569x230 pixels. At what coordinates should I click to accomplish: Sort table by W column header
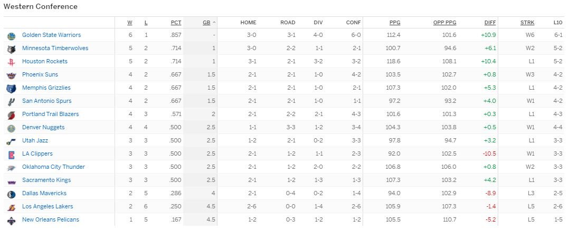[130, 23]
